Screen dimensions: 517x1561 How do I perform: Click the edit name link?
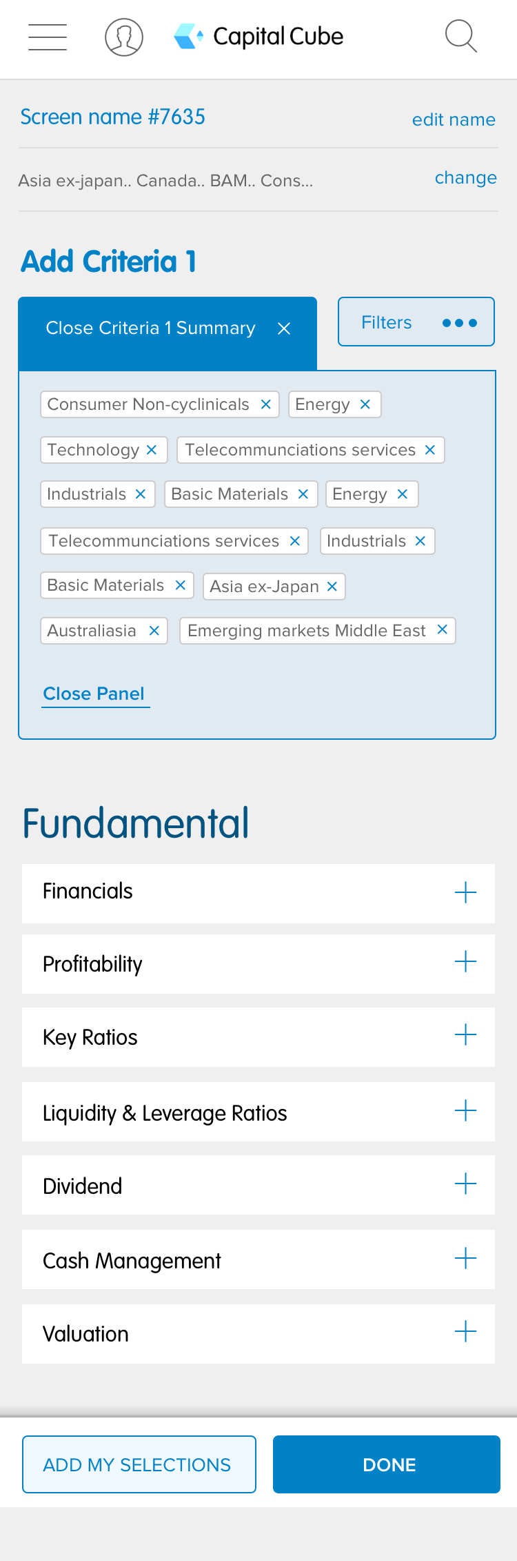tap(454, 120)
